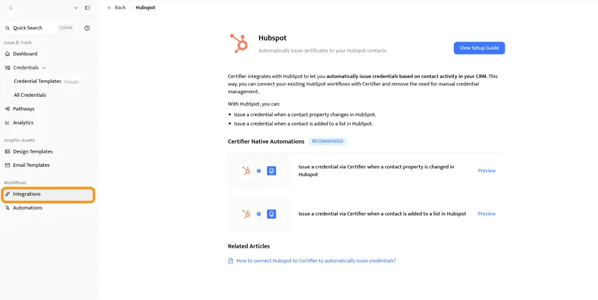This screenshot has height=300, width=598.
Task: Collapse the sidebar panel icon
Action: coord(88,8)
